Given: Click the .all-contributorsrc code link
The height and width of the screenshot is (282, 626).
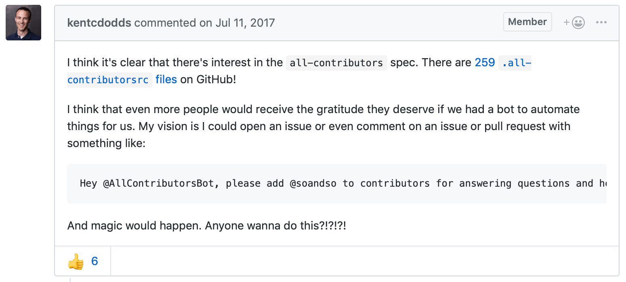Looking at the screenshot, I should [299, 71].
